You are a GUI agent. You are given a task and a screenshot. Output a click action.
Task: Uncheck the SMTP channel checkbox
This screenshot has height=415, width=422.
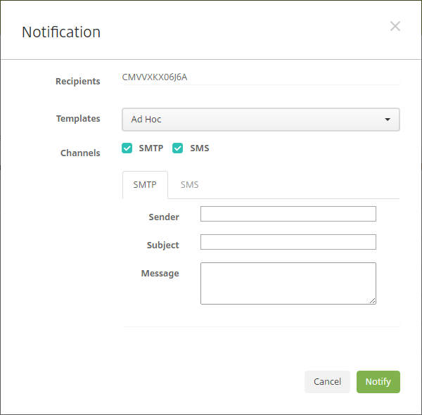tap(127, 148)
